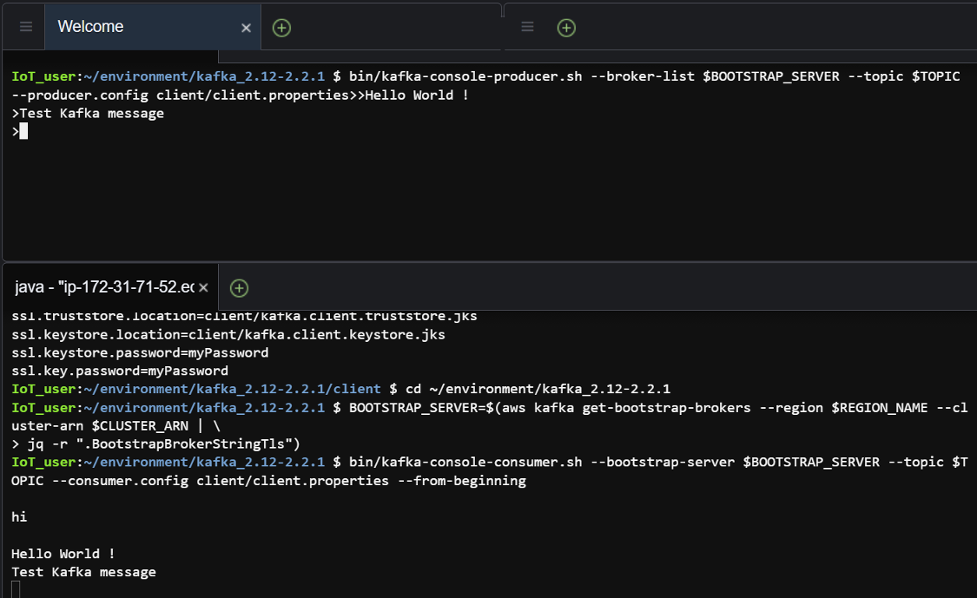Close the java ip-172-31-71-52 terminal tab
Screen dimensions: 977x598
[203, 288]
